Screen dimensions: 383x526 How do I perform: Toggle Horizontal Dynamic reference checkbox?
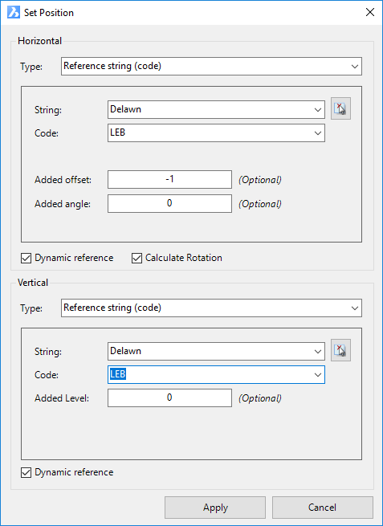pos(26,259)
